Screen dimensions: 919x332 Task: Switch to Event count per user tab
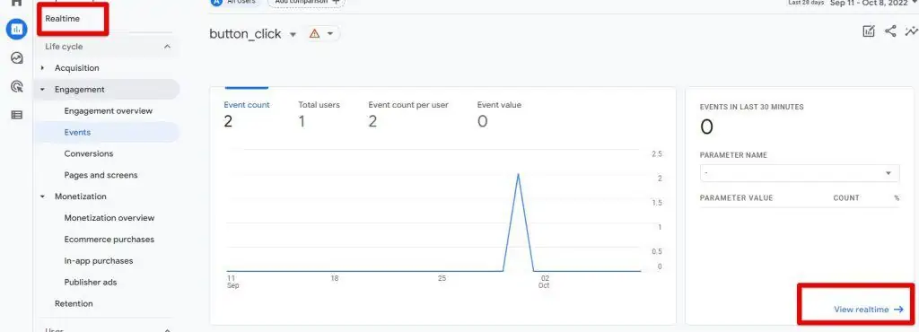pyautogui.click(x=408, y=116)
